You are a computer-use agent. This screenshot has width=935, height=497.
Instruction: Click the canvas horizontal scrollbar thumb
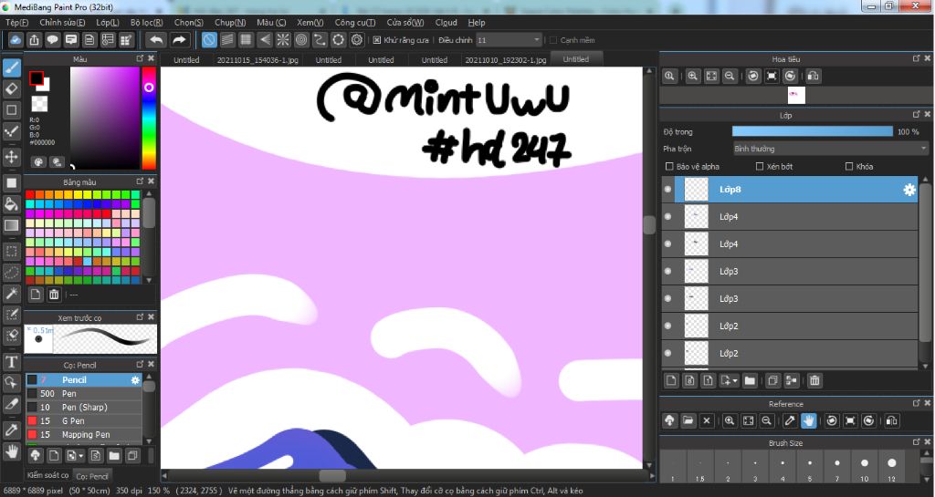(x=332, y=476)
